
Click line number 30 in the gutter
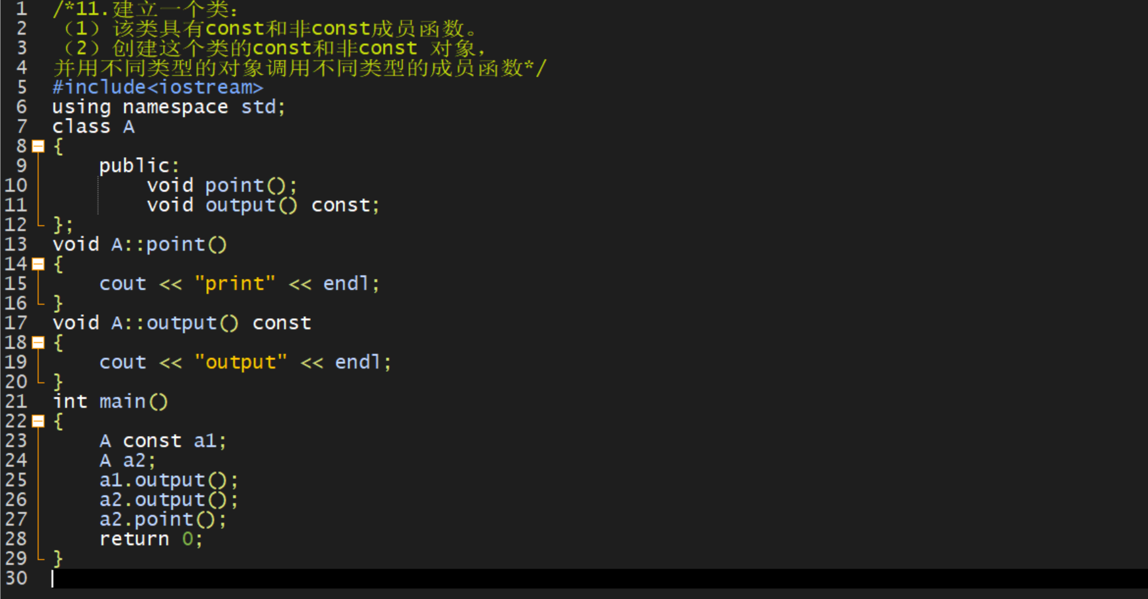click(x=16, y=579)
